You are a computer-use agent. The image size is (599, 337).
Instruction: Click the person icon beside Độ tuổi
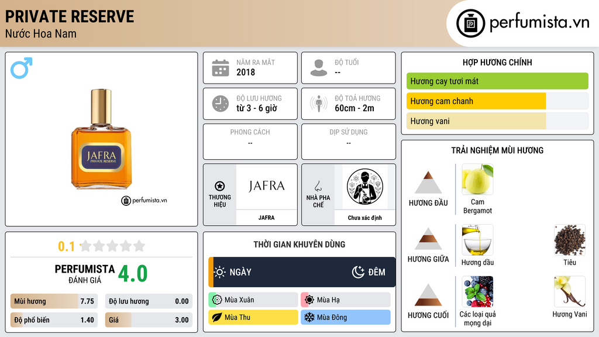(x=319, y=68)
